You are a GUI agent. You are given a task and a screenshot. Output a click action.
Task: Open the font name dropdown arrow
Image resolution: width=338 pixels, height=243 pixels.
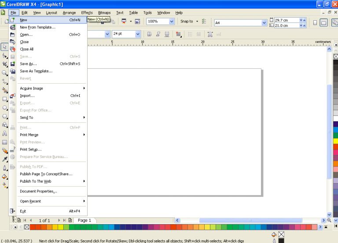tap(107, 34)
